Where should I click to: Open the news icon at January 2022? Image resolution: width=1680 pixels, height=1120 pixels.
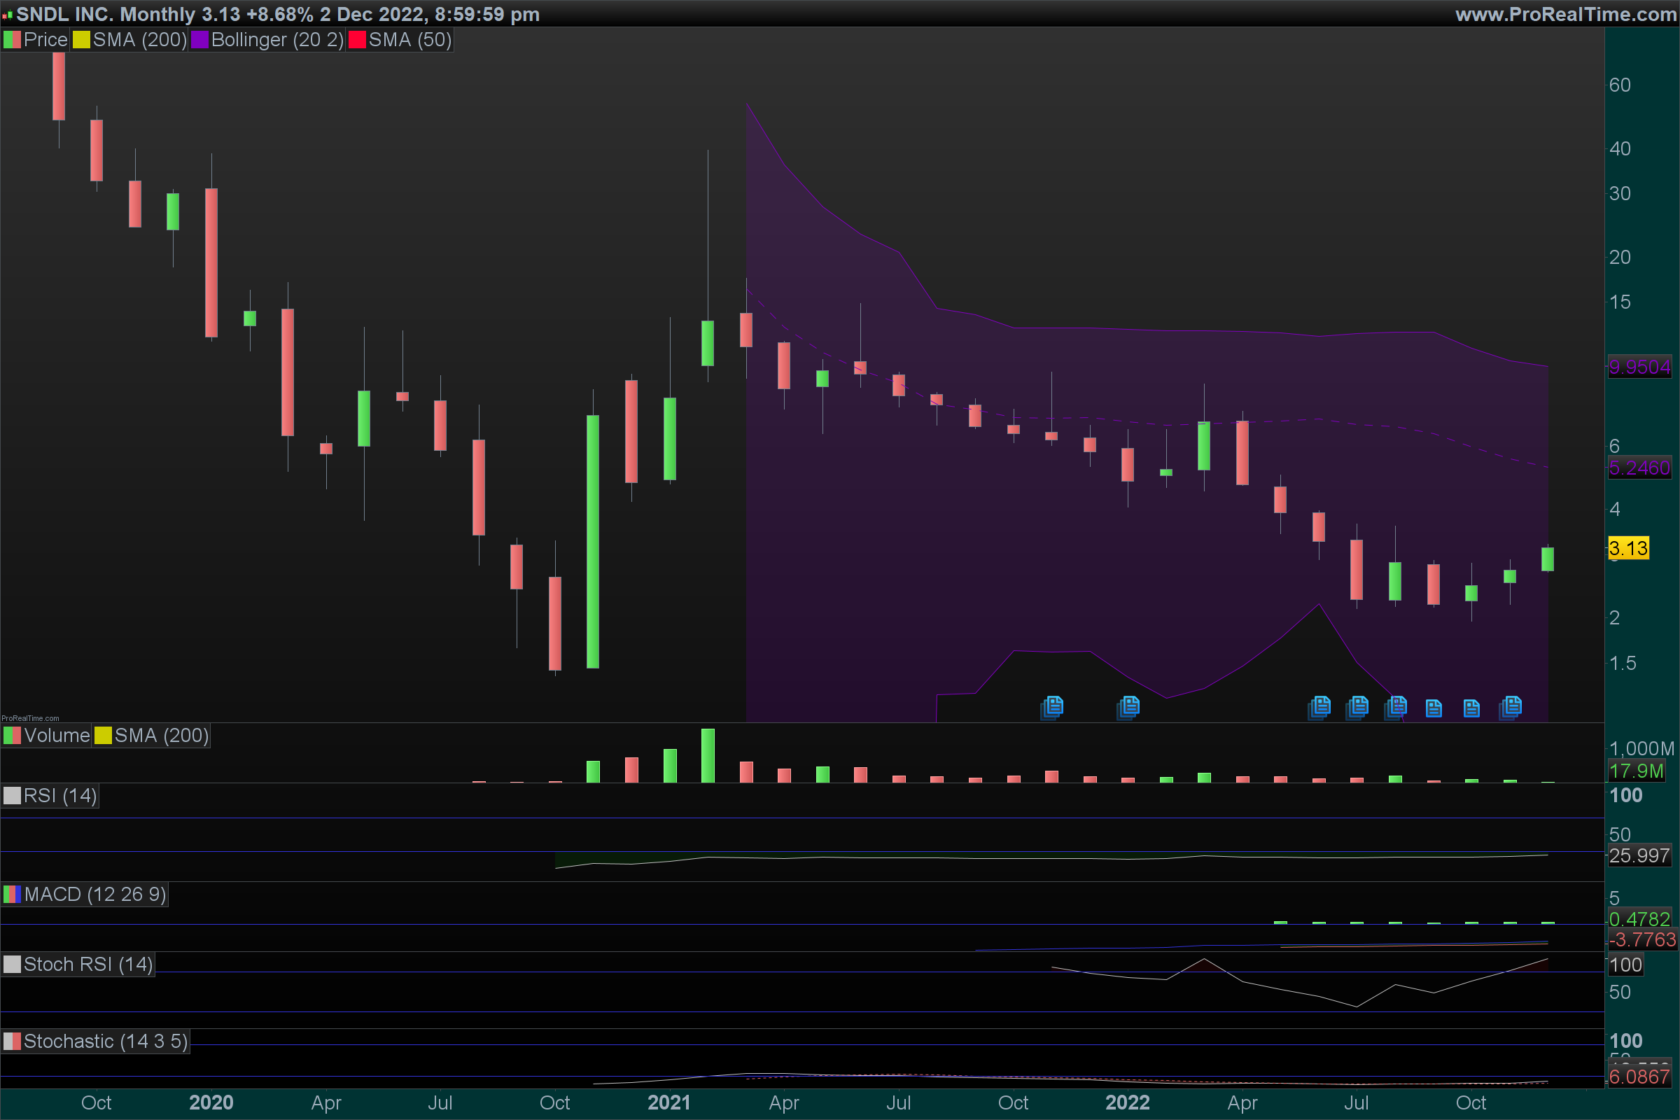pyautogui.click(x=1128, y=707)
